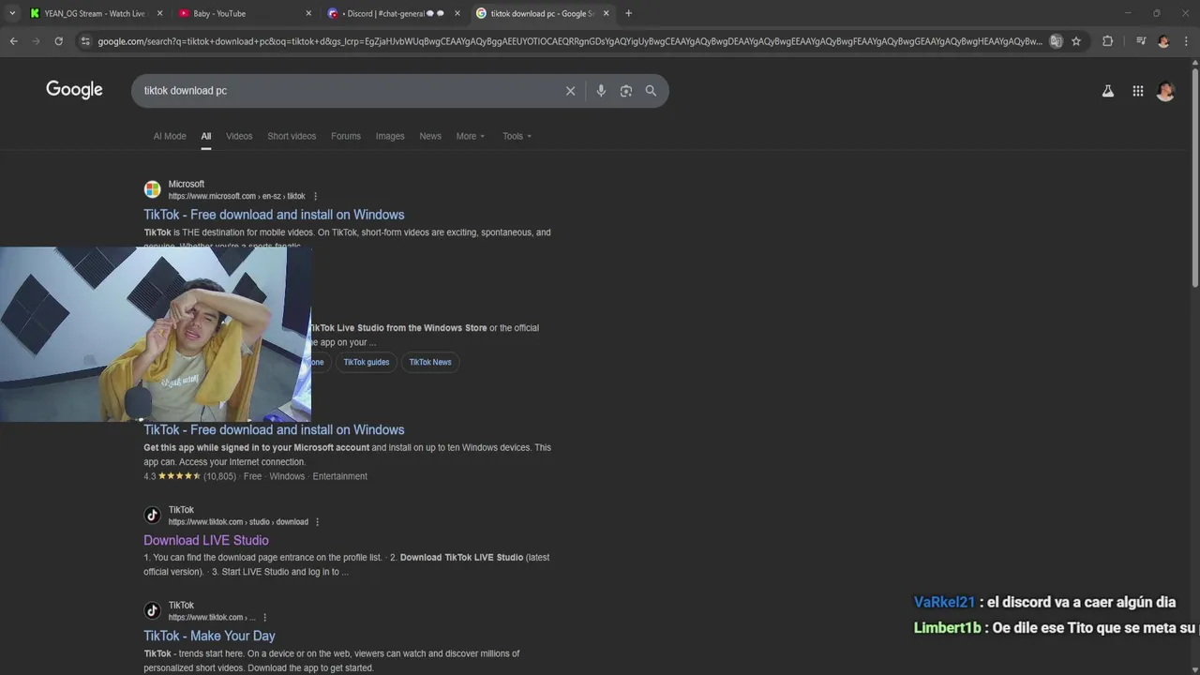Viewport: 1200px width, 675px height.
Task: Click the Entertainment category text
Action: [340, 476]
